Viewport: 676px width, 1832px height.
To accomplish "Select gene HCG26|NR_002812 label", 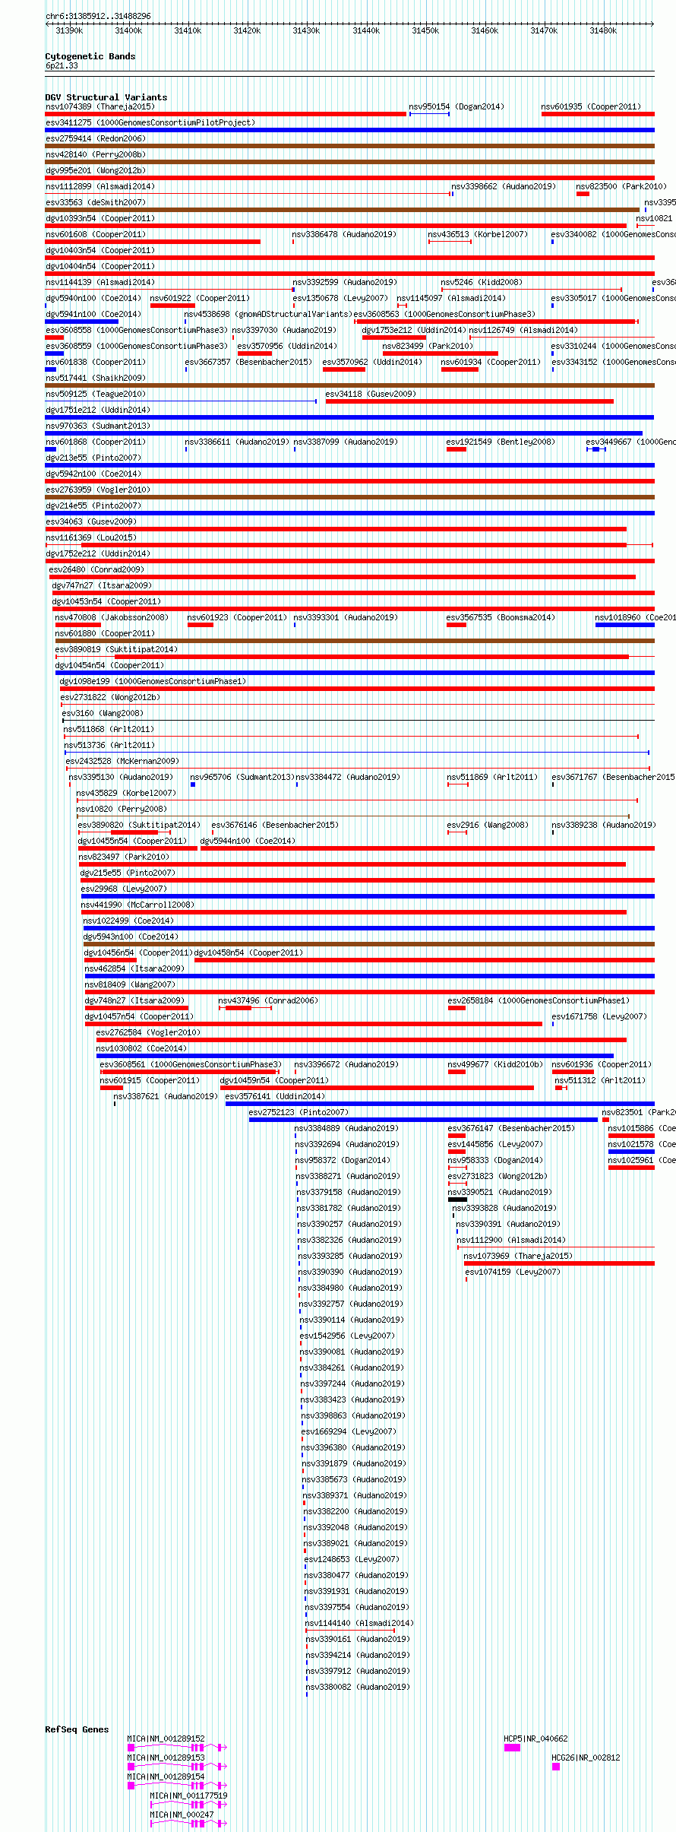I will 586,1758.
